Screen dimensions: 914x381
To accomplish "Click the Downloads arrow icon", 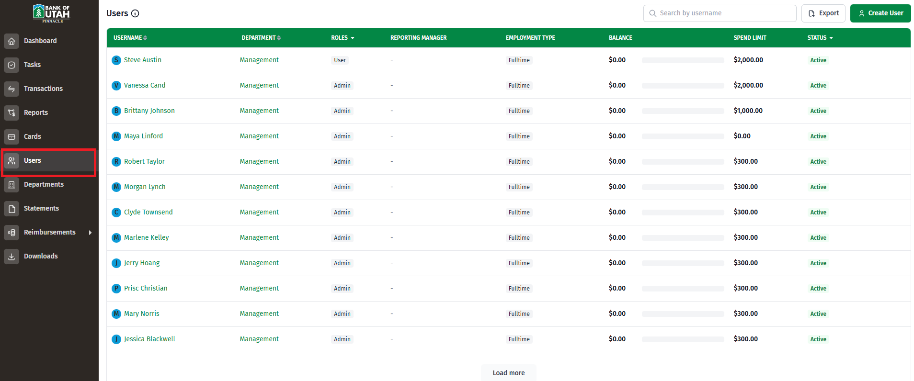I will [11, 257].
